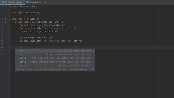
Task: Collapse the main method fold marker
Action: (x=10, y=22)
